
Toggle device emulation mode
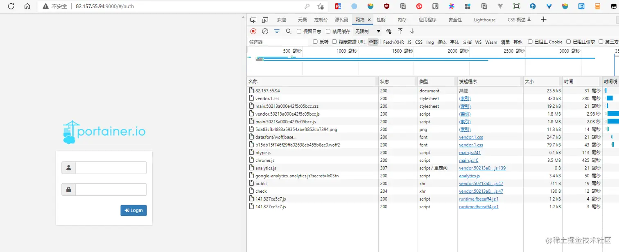pos(265,20)
